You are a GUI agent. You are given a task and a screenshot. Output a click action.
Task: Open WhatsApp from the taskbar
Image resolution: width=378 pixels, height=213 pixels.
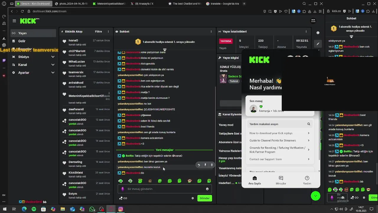coord(92,209)
